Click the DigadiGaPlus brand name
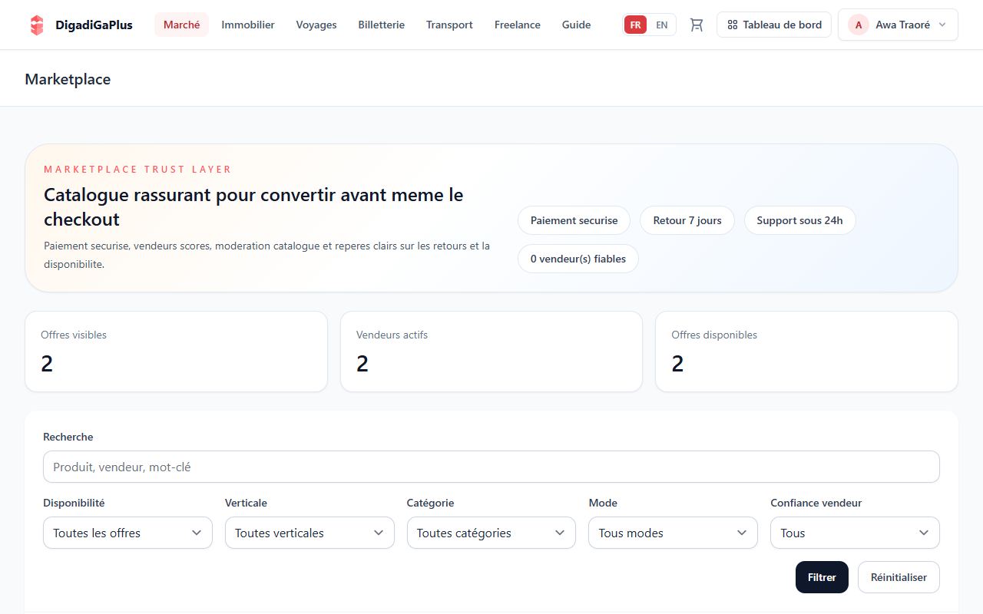 point(94,25)
